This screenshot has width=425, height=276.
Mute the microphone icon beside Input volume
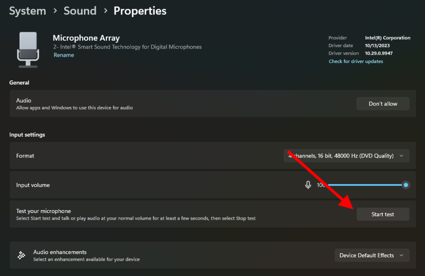[308, 185]
